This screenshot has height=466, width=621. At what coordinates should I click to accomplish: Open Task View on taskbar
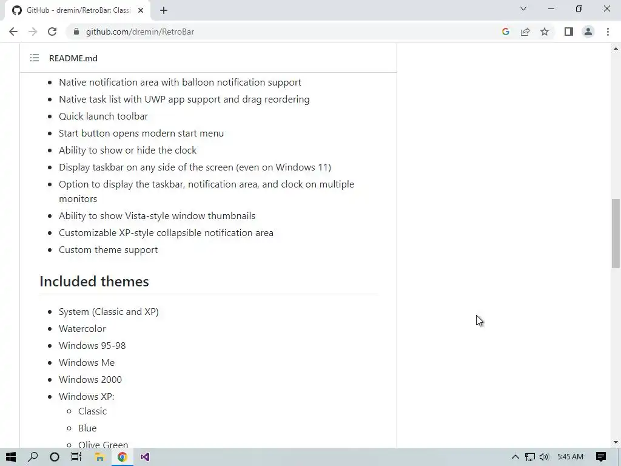click(x=76, y=457)
